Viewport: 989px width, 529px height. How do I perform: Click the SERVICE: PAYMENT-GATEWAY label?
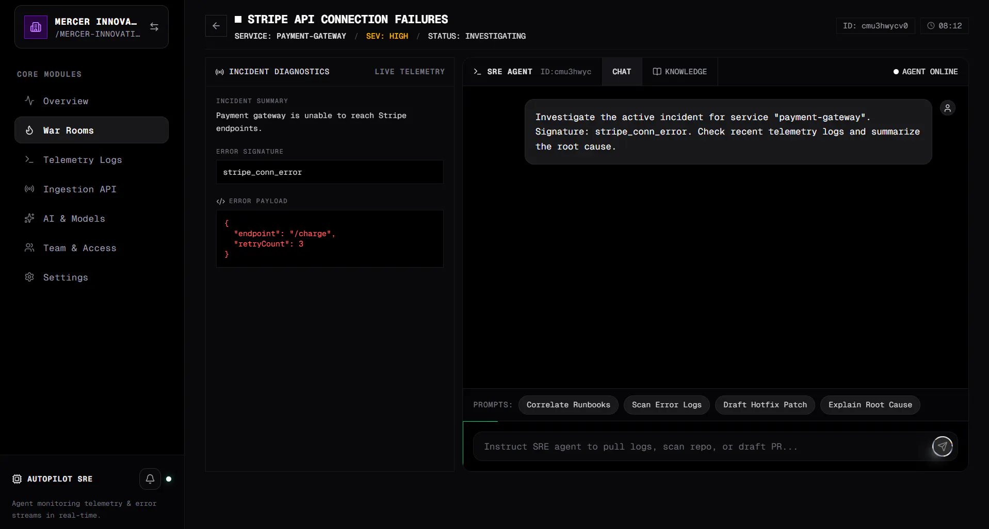point(290,36)
